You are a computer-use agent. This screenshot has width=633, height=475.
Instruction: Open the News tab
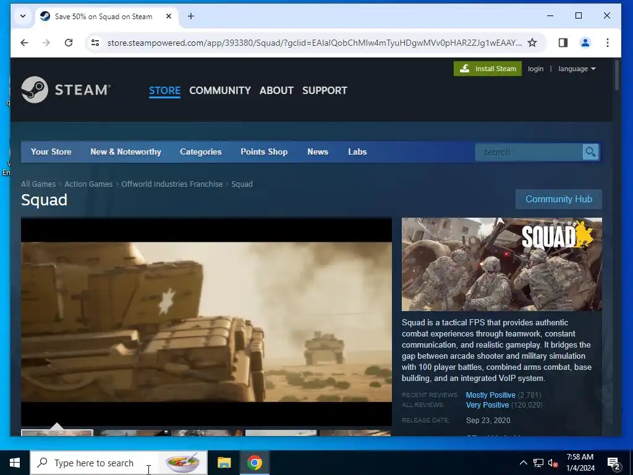point(318,152)
